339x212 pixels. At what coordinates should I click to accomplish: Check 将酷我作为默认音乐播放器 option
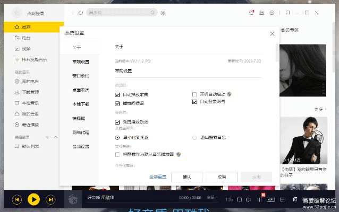[117, 154]
